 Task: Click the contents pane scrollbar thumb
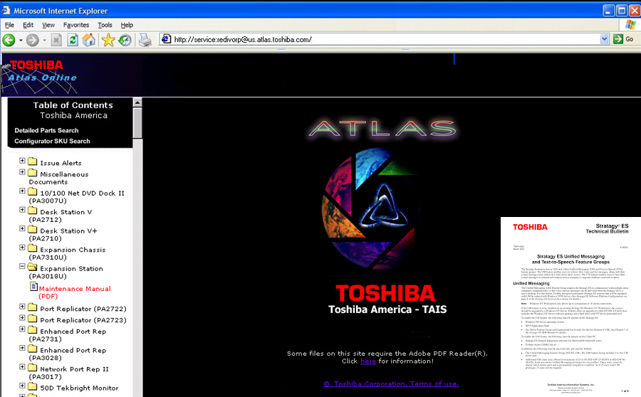[137, 123]
